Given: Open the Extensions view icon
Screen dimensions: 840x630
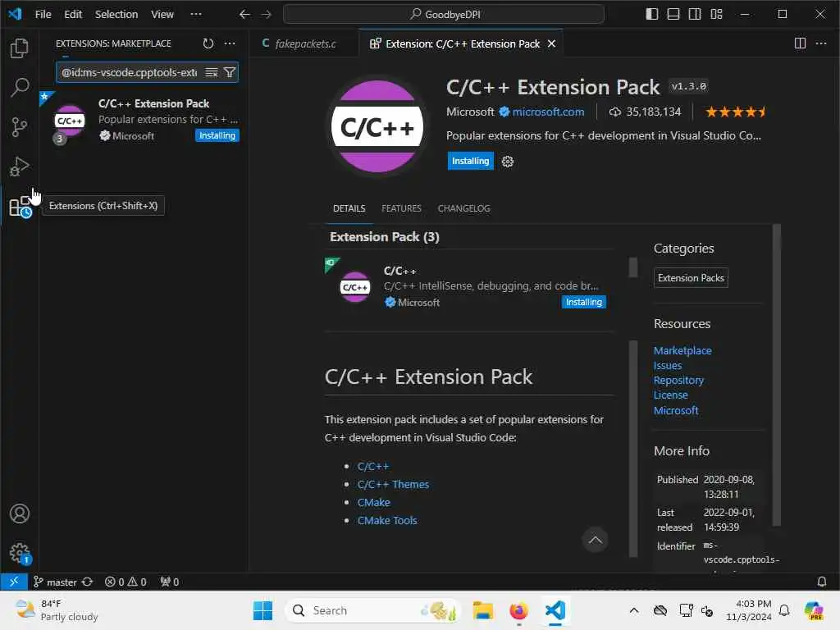Looking at the screenshot, I should click(21, 207).
